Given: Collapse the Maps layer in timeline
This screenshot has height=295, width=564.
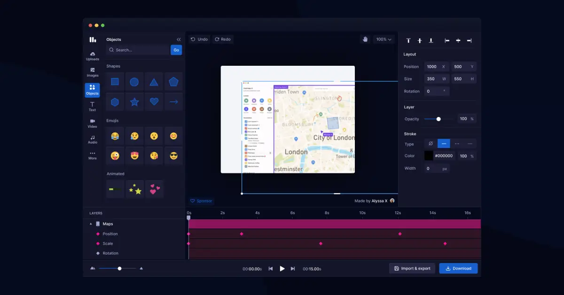Looking at the screenshot, I should [91, 224].
